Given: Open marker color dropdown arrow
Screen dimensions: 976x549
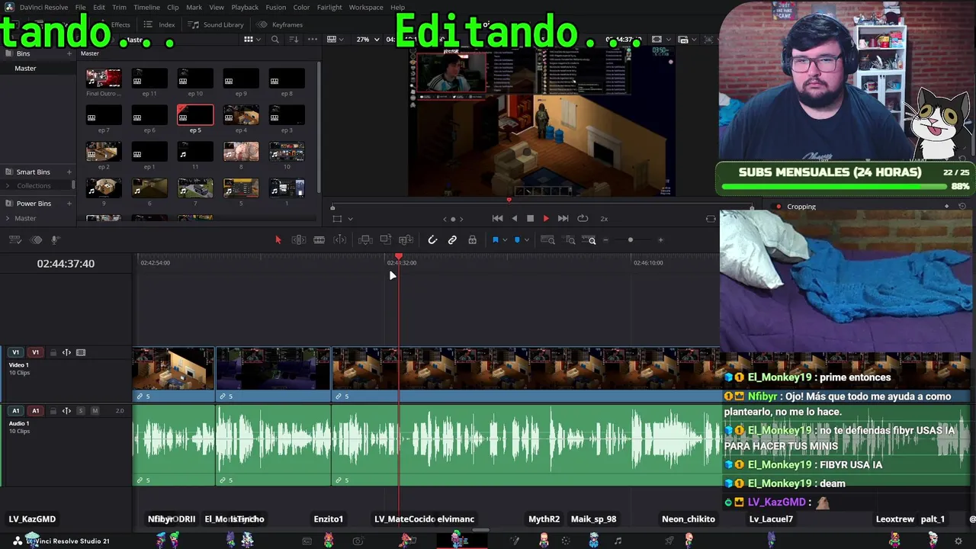Looking at the screenshot, I should [526, 240].
